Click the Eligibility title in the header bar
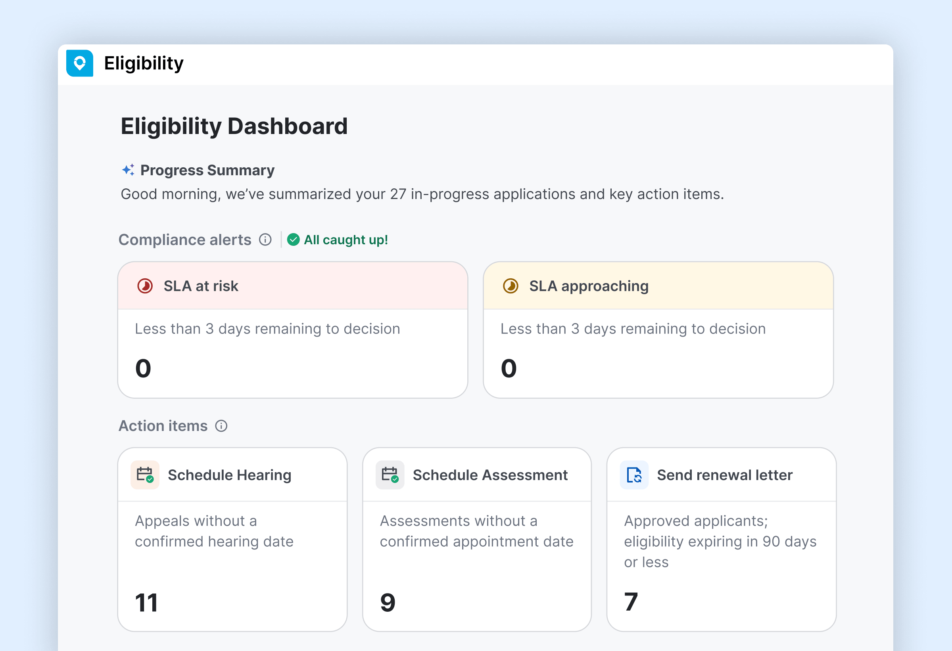Screen dimensions: 952x651 [x=143, y=63]
